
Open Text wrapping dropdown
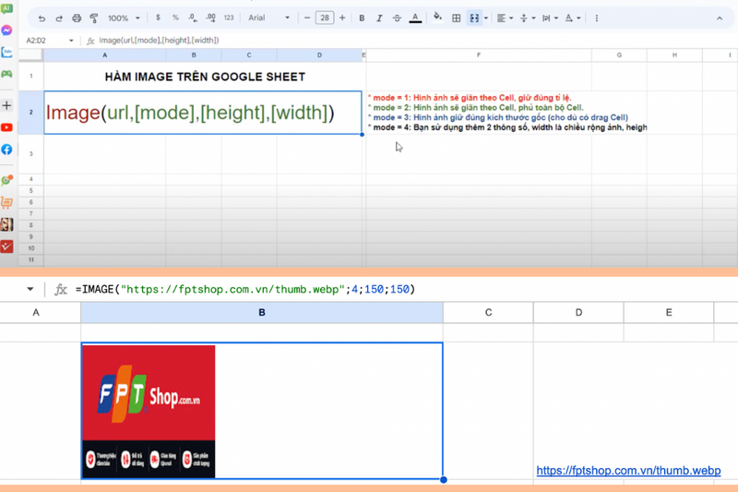coord(549,18)
